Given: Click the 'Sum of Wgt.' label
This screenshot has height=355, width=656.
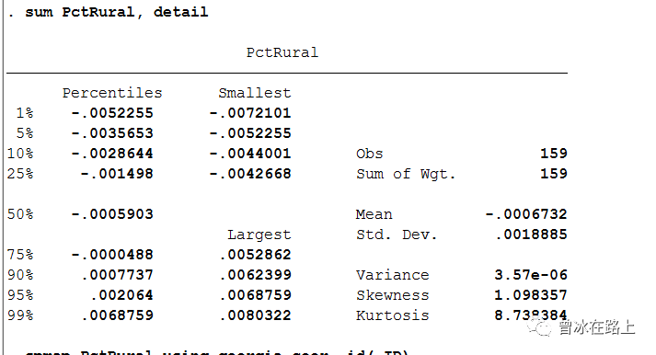Looking at the screenshot, I should [406, 174].
